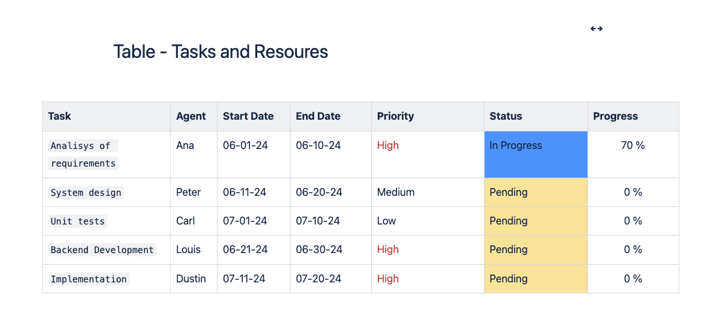Click the red High priority for Ana

[x=388, y=146]
